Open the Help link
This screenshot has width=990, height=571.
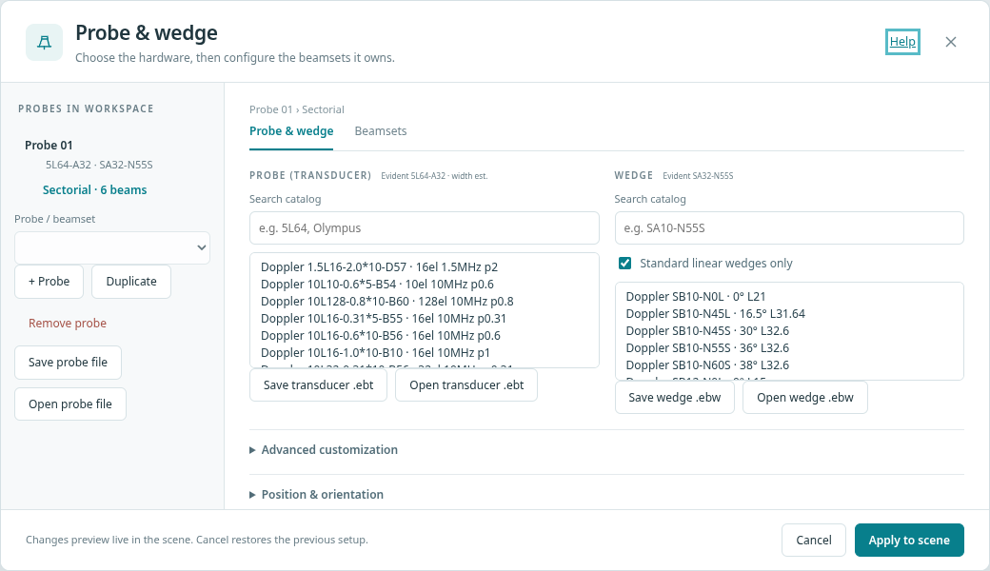(x=902, y=42)
